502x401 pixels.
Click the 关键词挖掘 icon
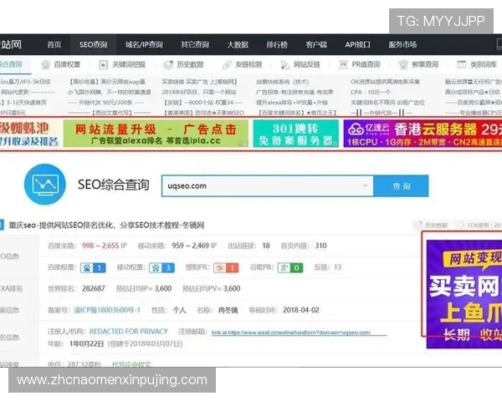[103, 65]
